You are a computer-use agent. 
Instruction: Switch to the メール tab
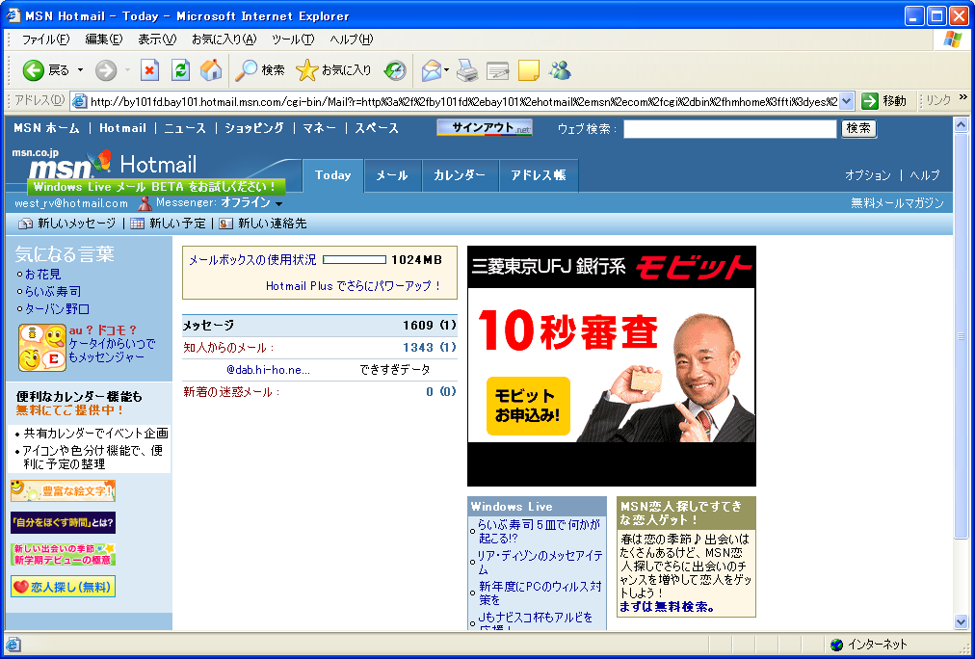pyautogui.click(x=392, y=176)
